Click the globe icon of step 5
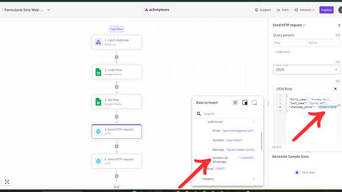Image resolution: width=342 pixels, height=192 pixels. coord(98,161)
